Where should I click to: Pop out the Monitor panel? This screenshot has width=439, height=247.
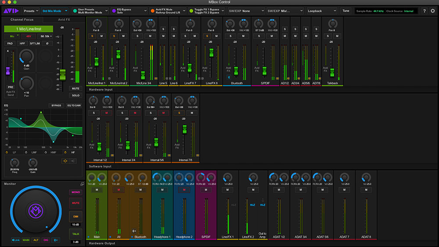pyautogui.click(x=82, y=184)
